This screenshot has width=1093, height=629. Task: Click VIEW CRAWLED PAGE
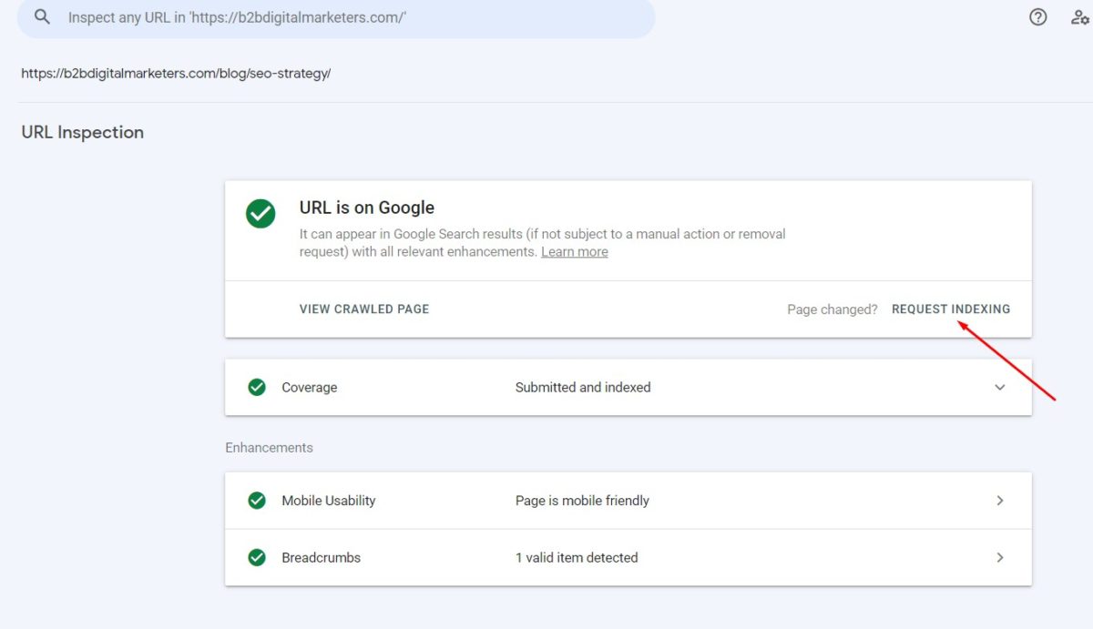click(x=363, y=309)
